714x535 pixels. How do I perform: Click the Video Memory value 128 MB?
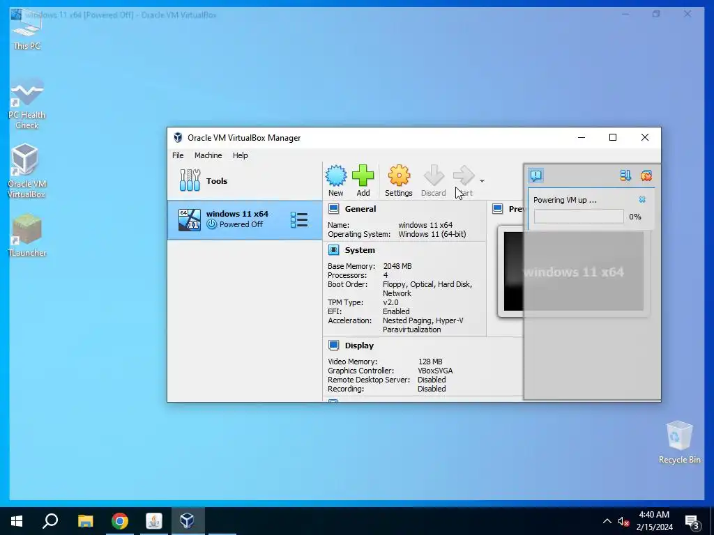(430, 362)
